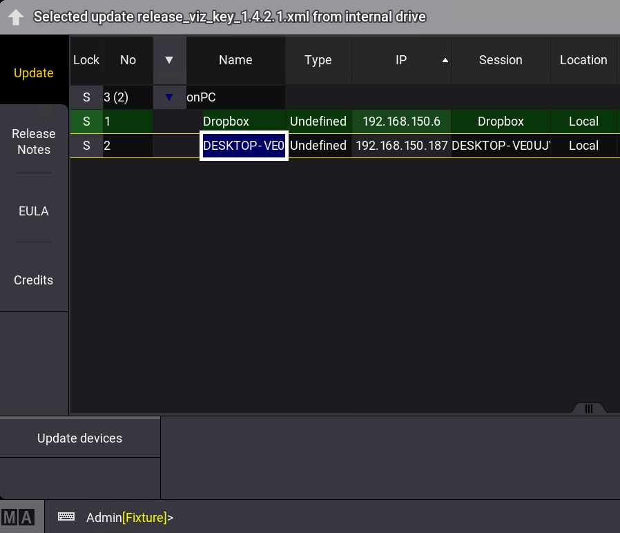Select the Dropbox device name cell
This screenshot has width=620, height=533.
coord(235,122)
